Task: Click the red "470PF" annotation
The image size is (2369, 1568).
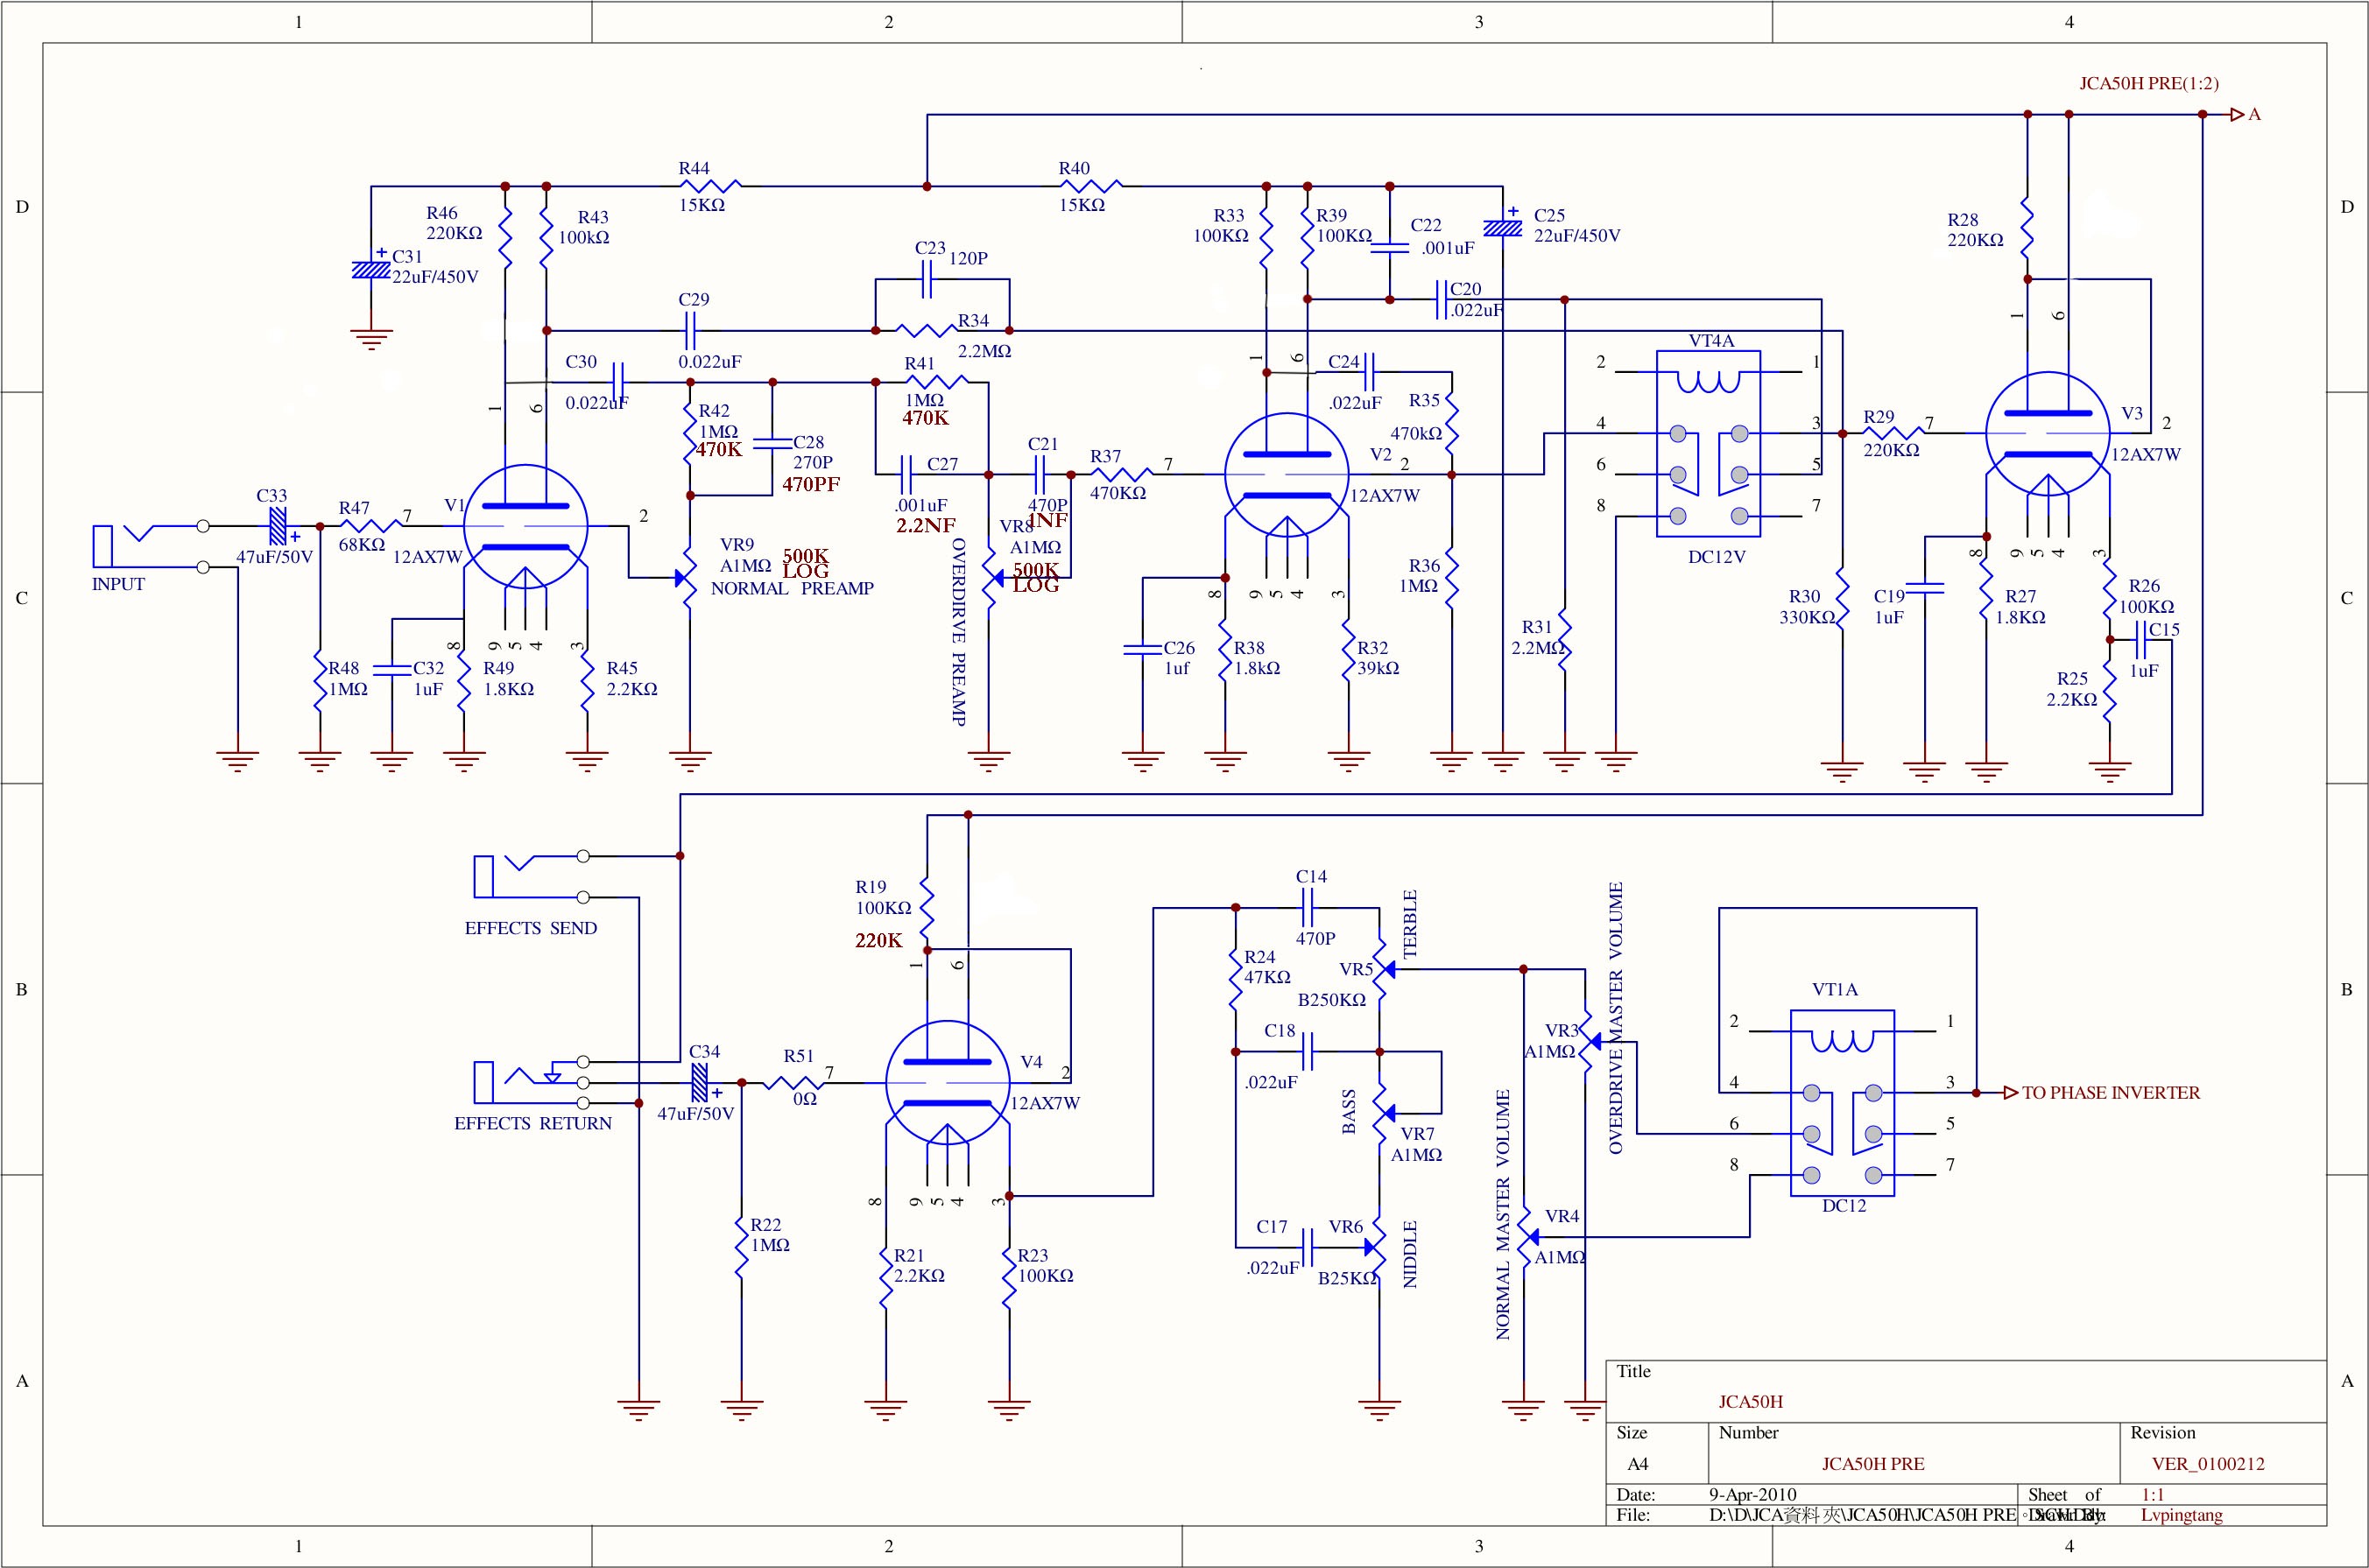Action: tap(811, 484)
